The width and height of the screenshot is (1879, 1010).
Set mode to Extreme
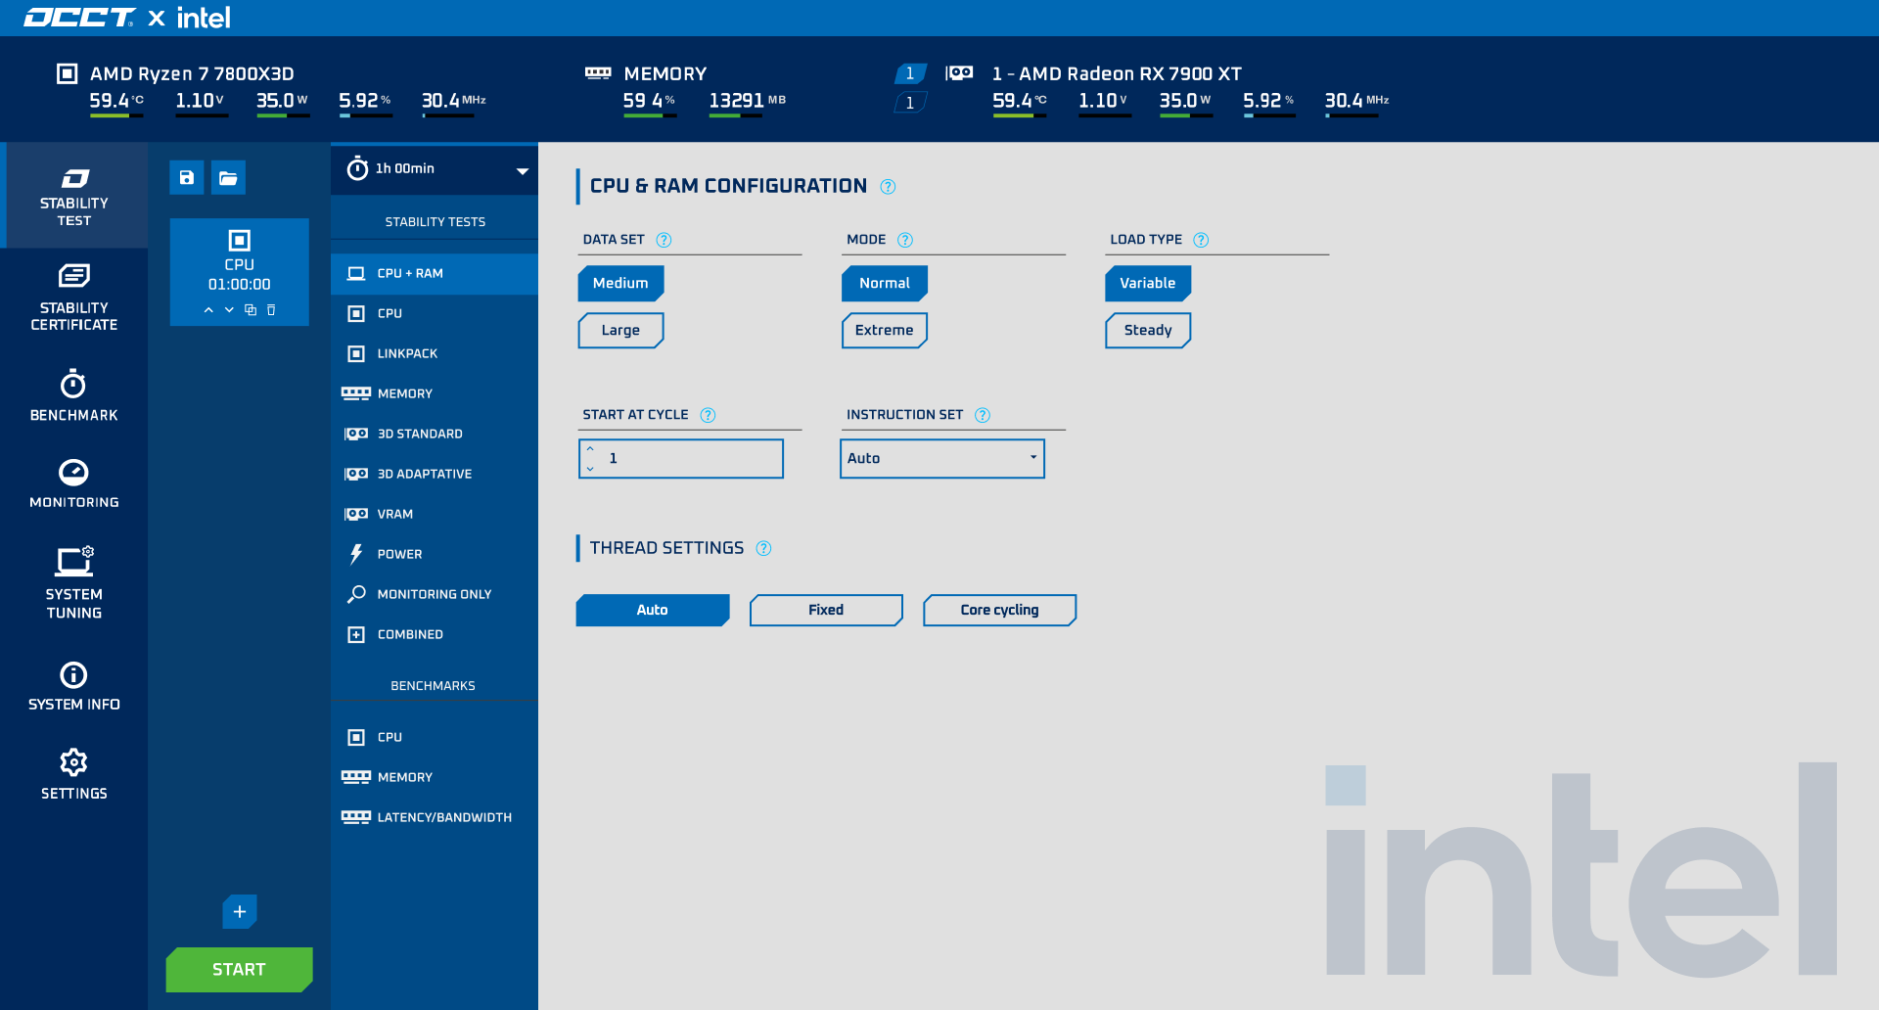coord(885,330)
